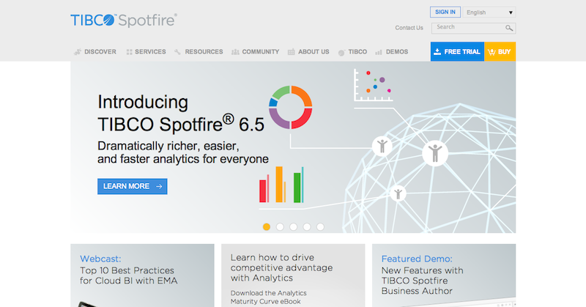Open the Contact Us link
This screenshot has width=586, height=307.
click(x=409, y=28)
